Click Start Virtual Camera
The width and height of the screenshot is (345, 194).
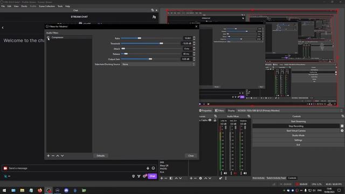click(296, 130)
